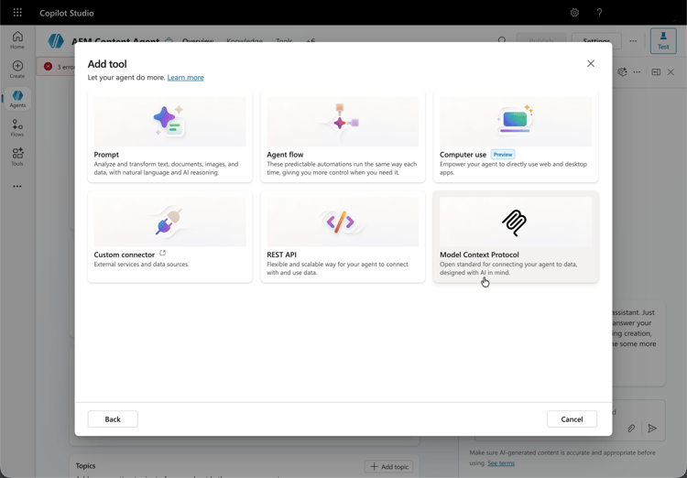Viewport: 687px width, 478px height.
Task: Cancel the Add tool dialog
Action: pyautogui.click(x=572, y=418)
